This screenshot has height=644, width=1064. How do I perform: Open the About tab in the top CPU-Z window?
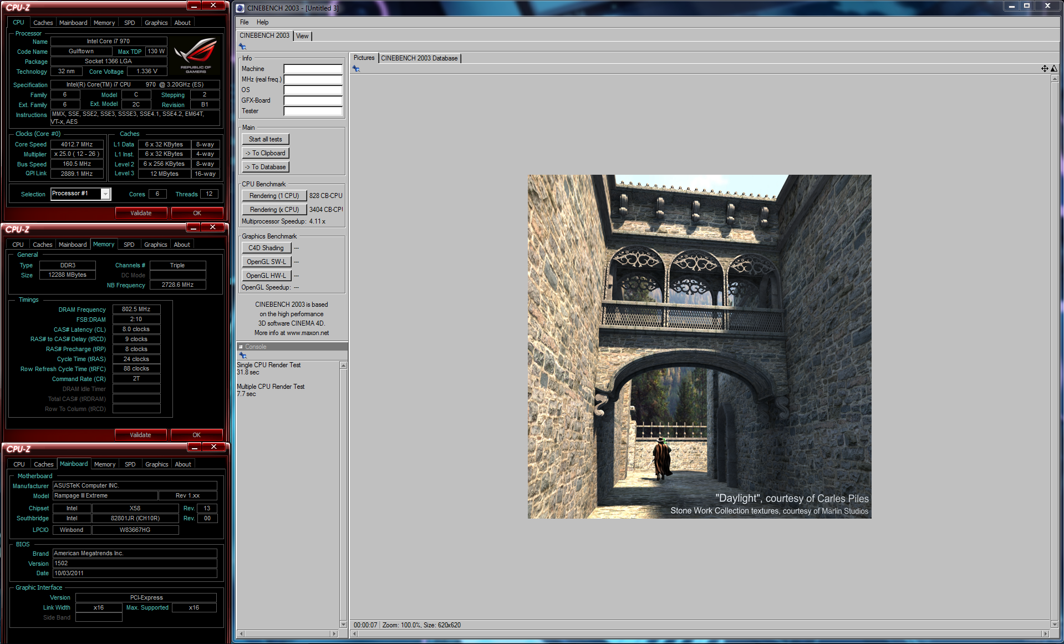pos(182,23)
